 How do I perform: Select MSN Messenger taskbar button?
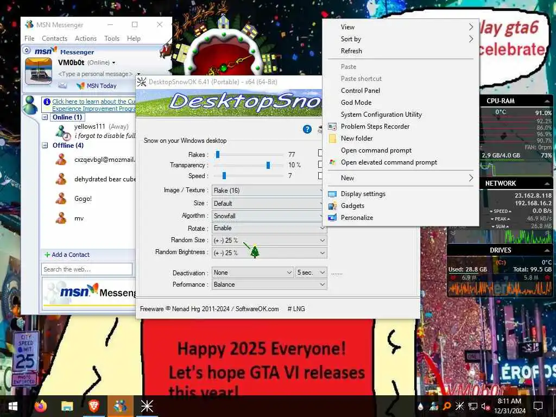pyautogui.click(x=120, y=406)
